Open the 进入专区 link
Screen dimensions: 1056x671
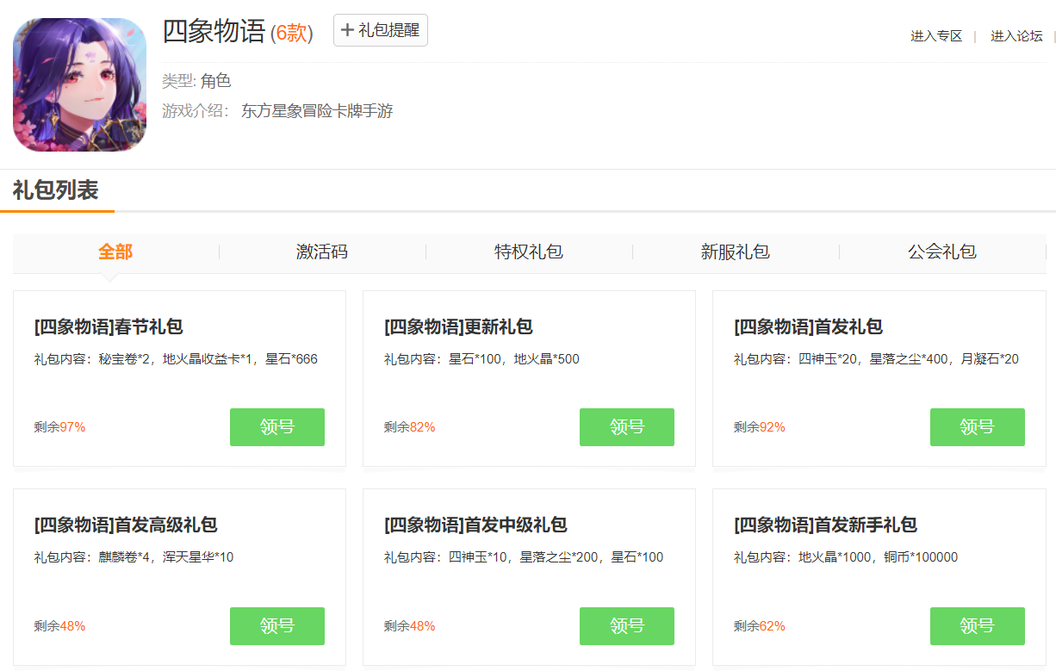(936, 36)
